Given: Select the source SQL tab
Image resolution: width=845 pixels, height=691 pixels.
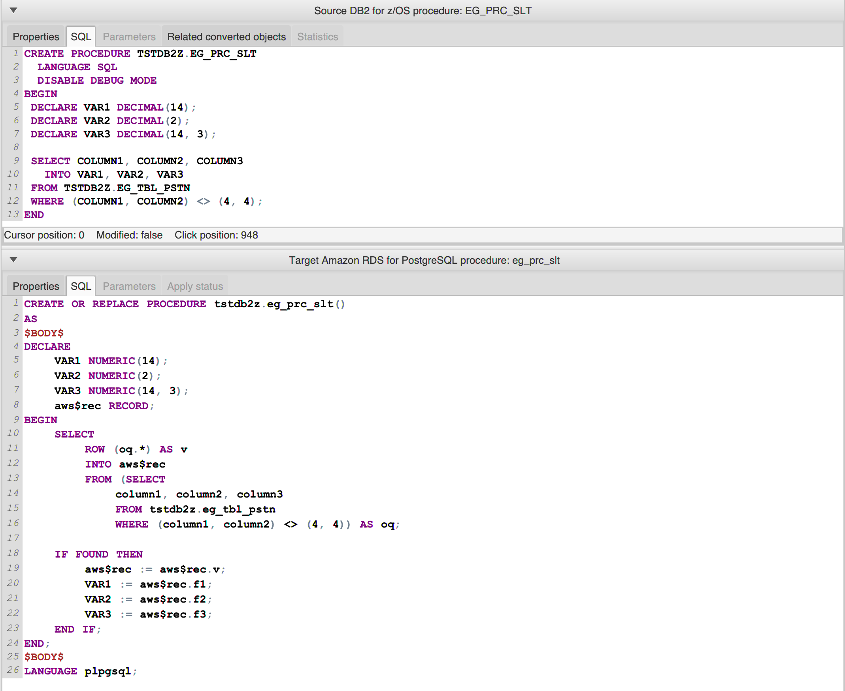Looking at the screenshot, I should 81,37.
